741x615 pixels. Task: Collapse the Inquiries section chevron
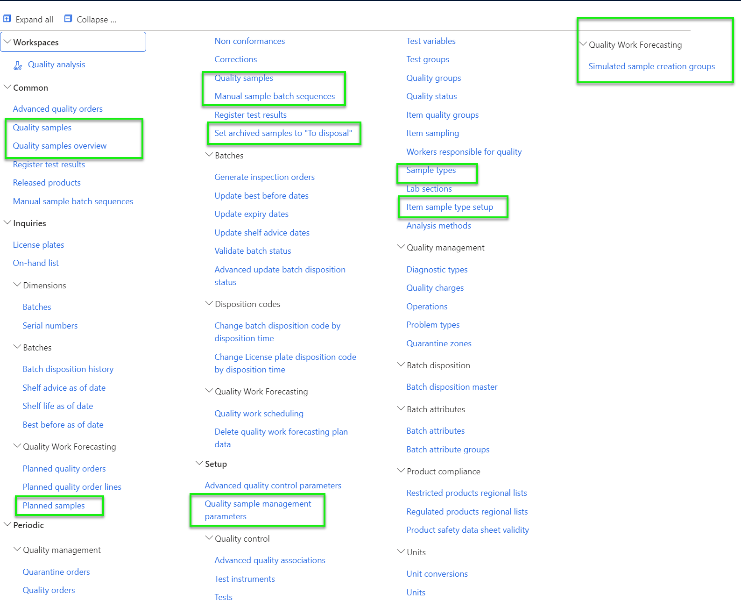(x=7, y=223)
